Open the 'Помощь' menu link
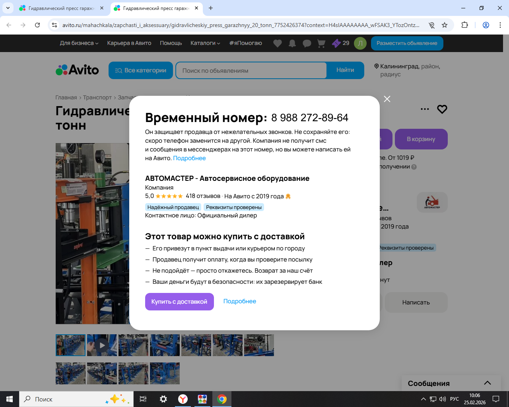 pos(171,43)
